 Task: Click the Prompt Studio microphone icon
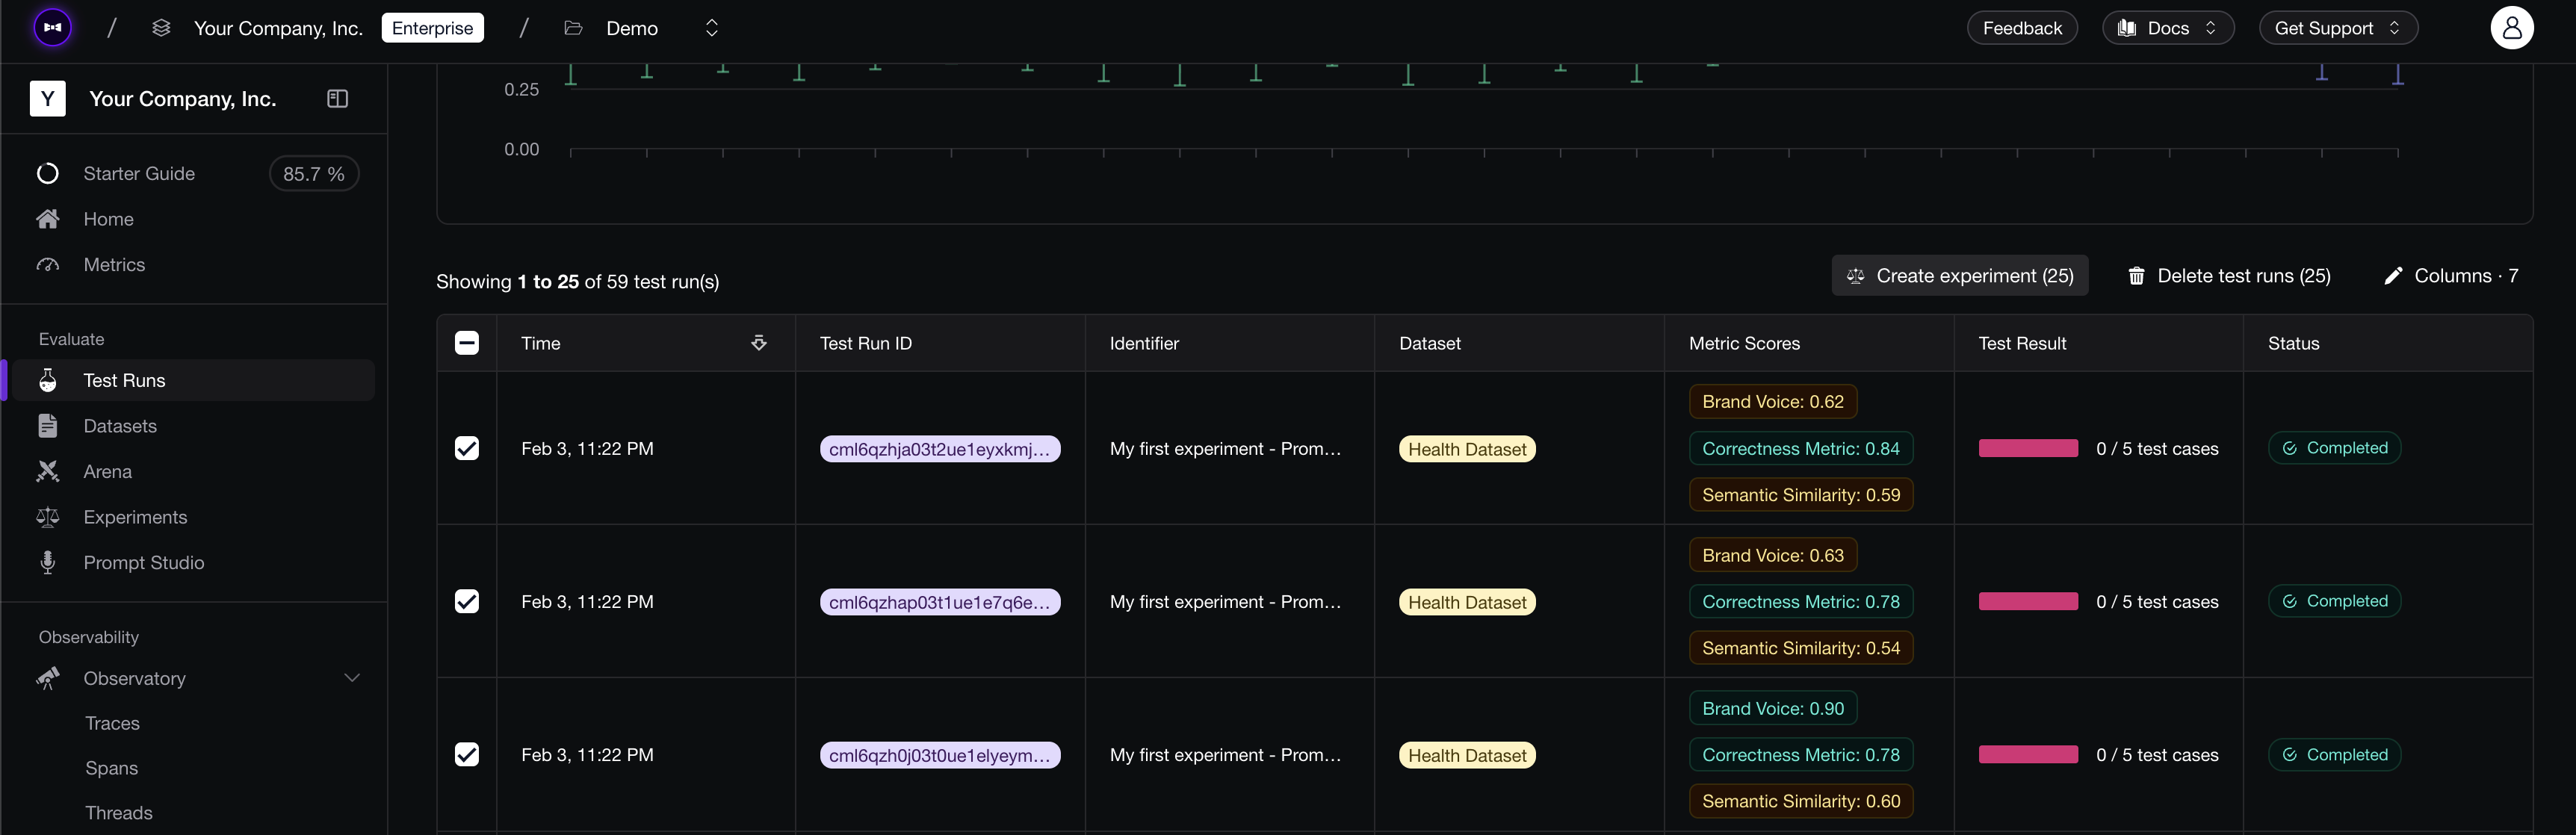point(48,563)
